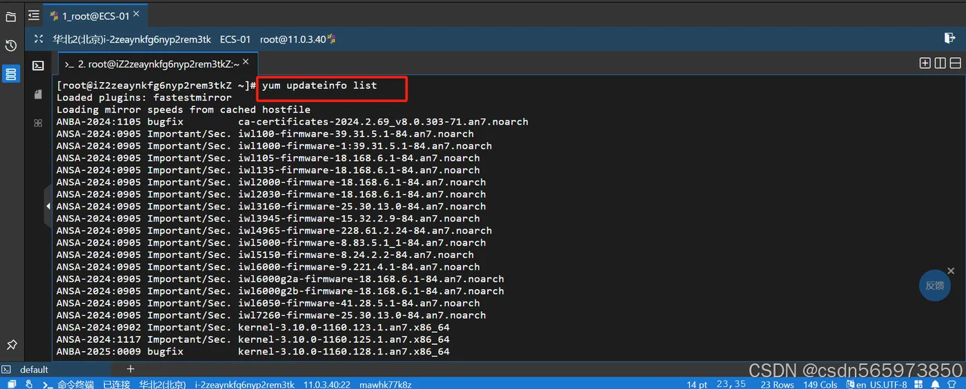The width and height of the screenshot is (966, 389).
Task: Click the pin icon at sidebar bottom
Action: point(12,344)
